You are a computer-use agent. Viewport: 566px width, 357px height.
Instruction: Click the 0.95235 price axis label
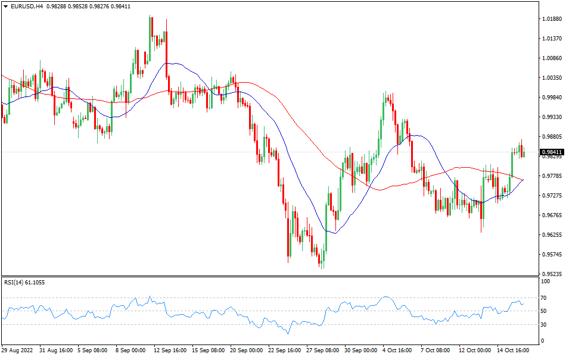552,274
